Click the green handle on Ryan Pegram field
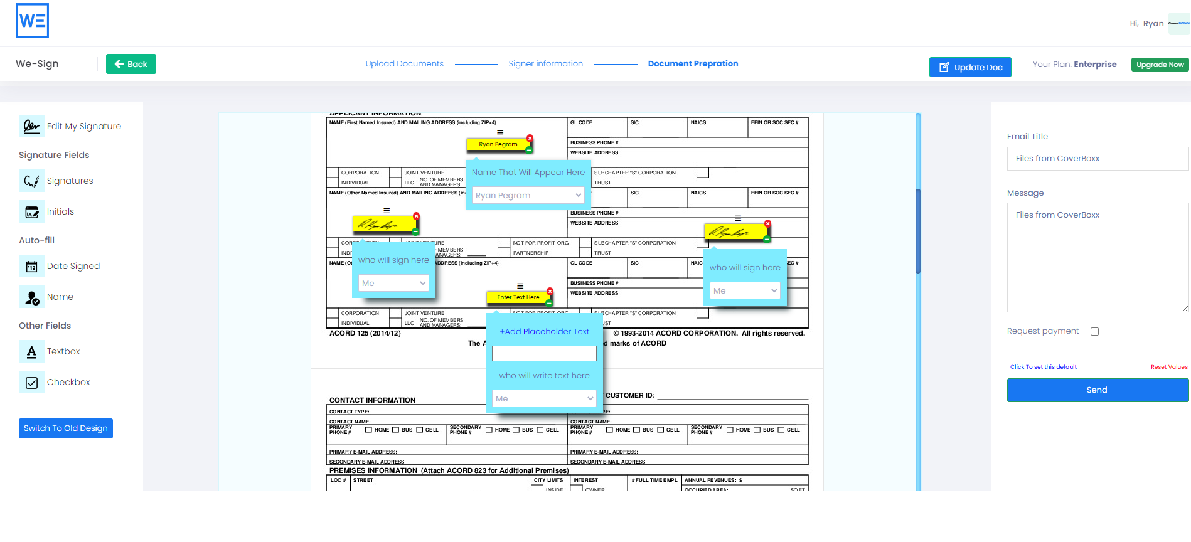1191x542 pixels. coord(529,150)
